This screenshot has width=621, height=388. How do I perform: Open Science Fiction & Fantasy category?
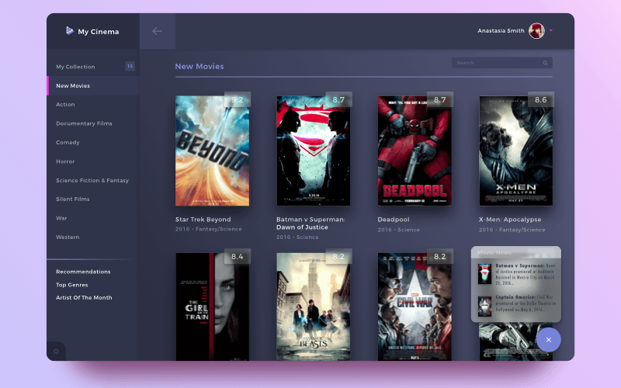[x=92, y=181]
